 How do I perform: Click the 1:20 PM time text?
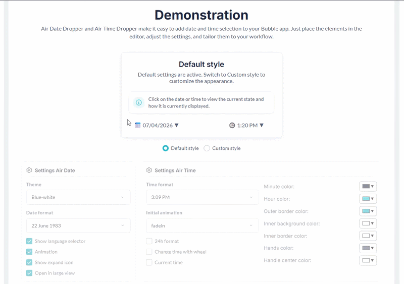(x=247, y=125)
